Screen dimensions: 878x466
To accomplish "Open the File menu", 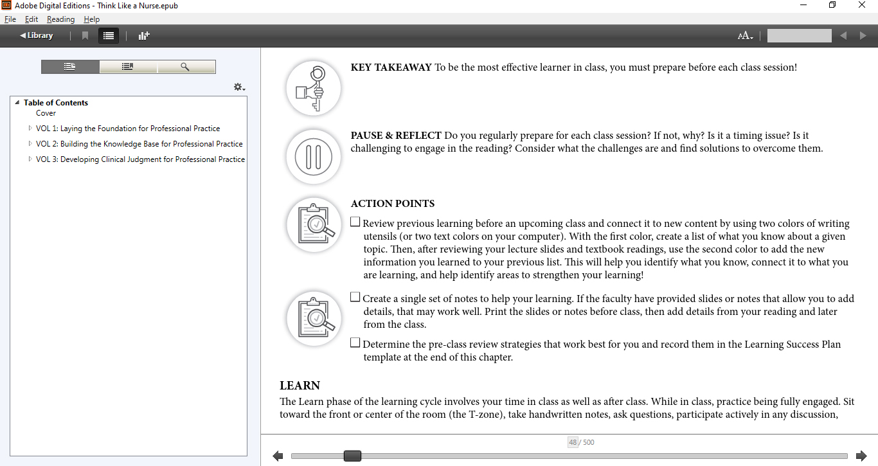I will [x=10, y=19].
